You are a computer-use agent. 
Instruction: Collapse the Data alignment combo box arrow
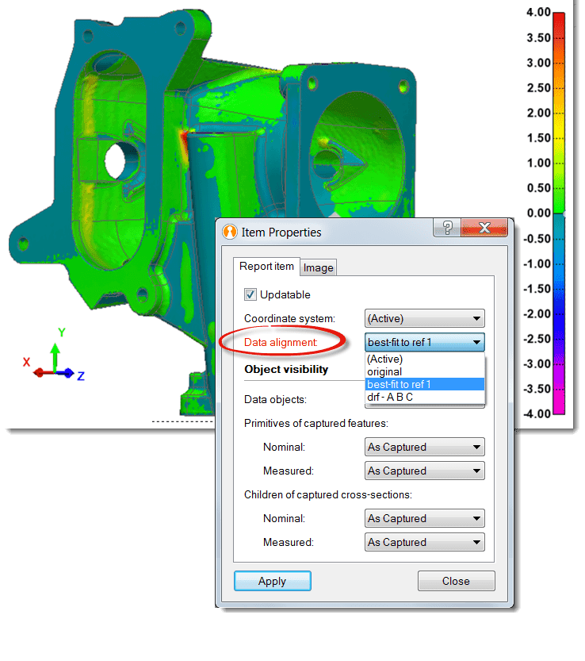(476, 343)
